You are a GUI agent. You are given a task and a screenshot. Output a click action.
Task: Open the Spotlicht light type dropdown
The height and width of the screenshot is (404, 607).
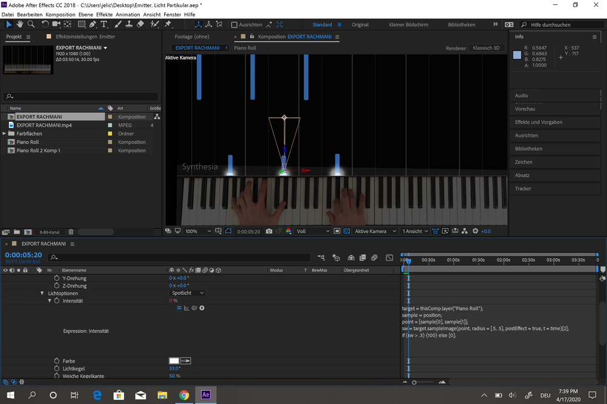click(185, 293)
